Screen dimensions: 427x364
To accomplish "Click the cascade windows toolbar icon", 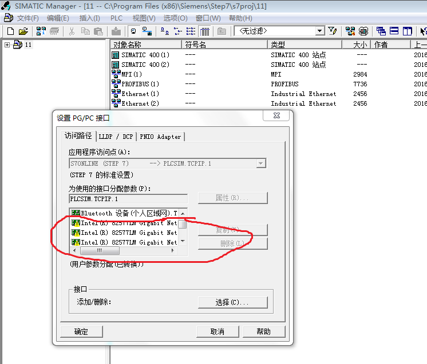I will point(381,31).
